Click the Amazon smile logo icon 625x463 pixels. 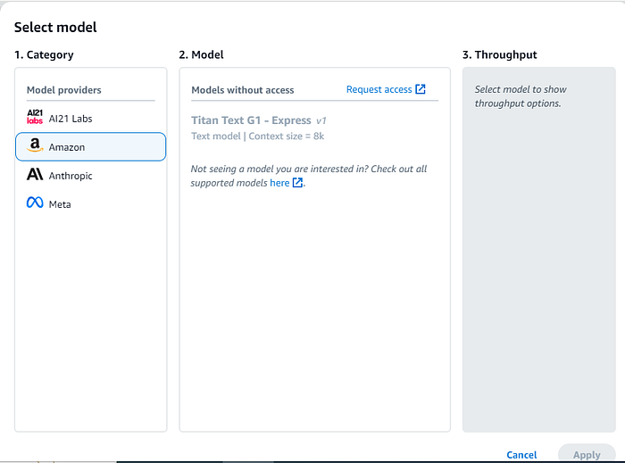point(35,145)
